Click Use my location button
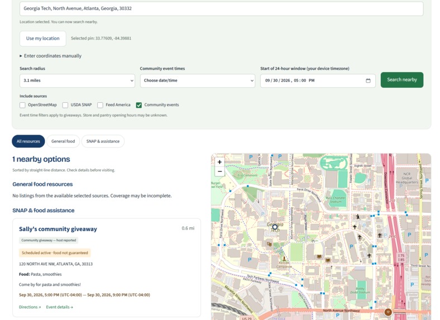The height and width of the screenshot is (320, 440). (43, 39)
